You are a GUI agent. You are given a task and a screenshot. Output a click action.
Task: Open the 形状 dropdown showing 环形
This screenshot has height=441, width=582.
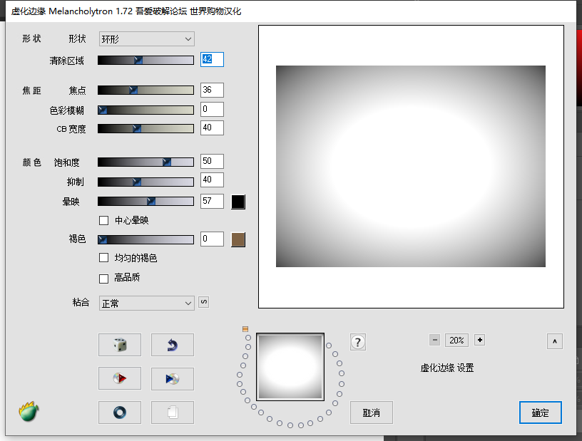point(146,38)
